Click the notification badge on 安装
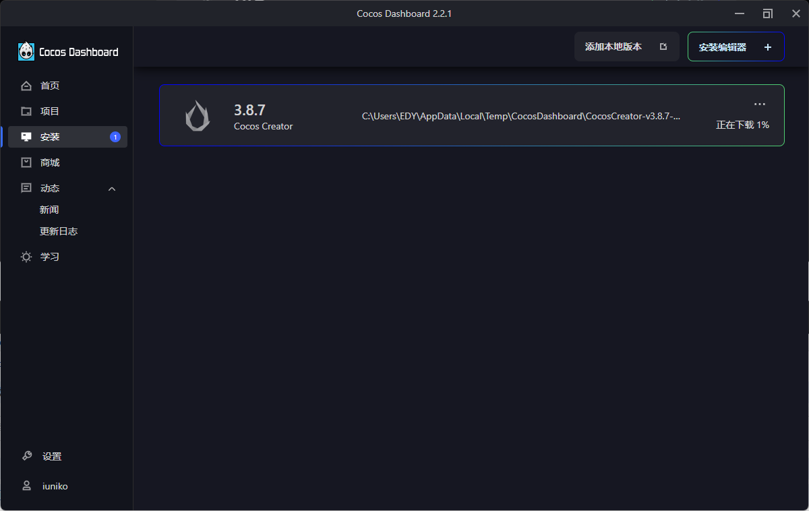This screenshot has width=809, height=511. [115, 137]
